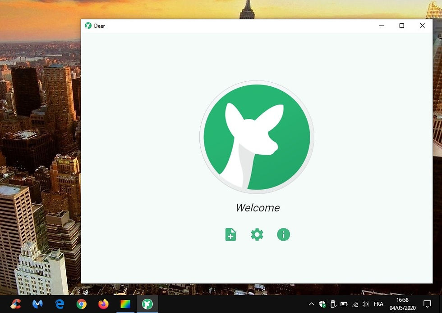The height and width of the screenshot is (313, 442).
Task: Create a new note with the file-plus icon
Action: [230, 234]
